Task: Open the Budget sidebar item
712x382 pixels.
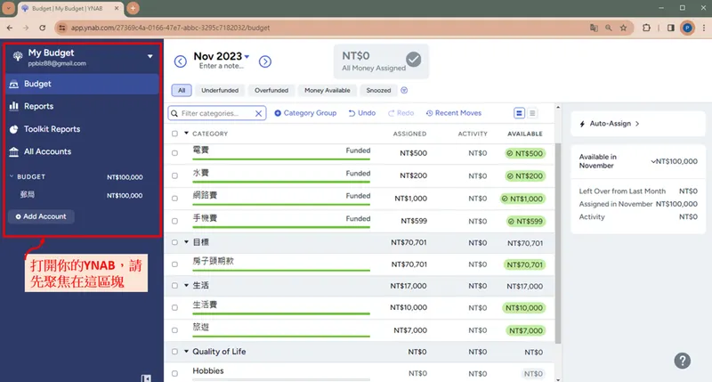Action: (82, 84)
